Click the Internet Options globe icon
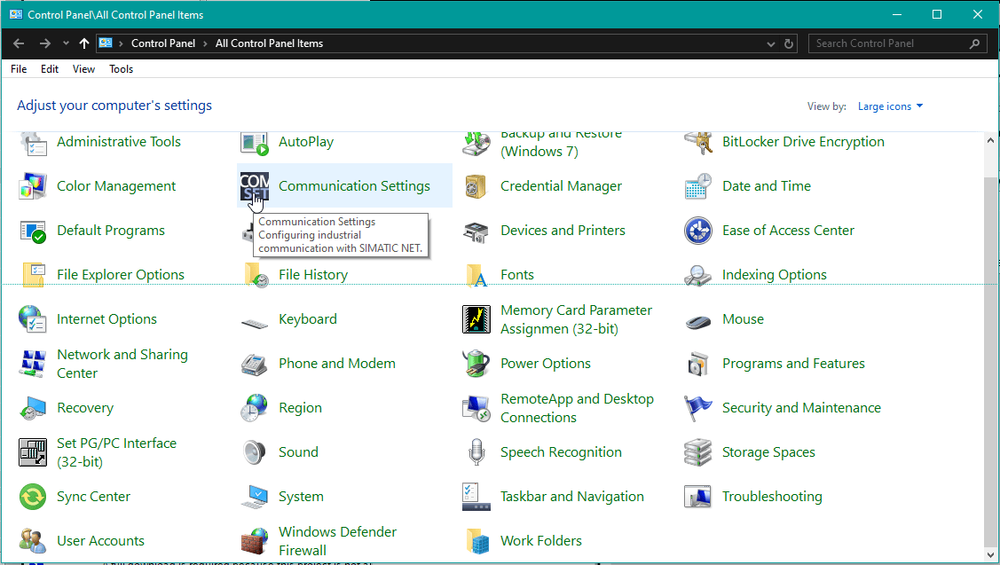 pyautogui.click(x=33, y=319)
